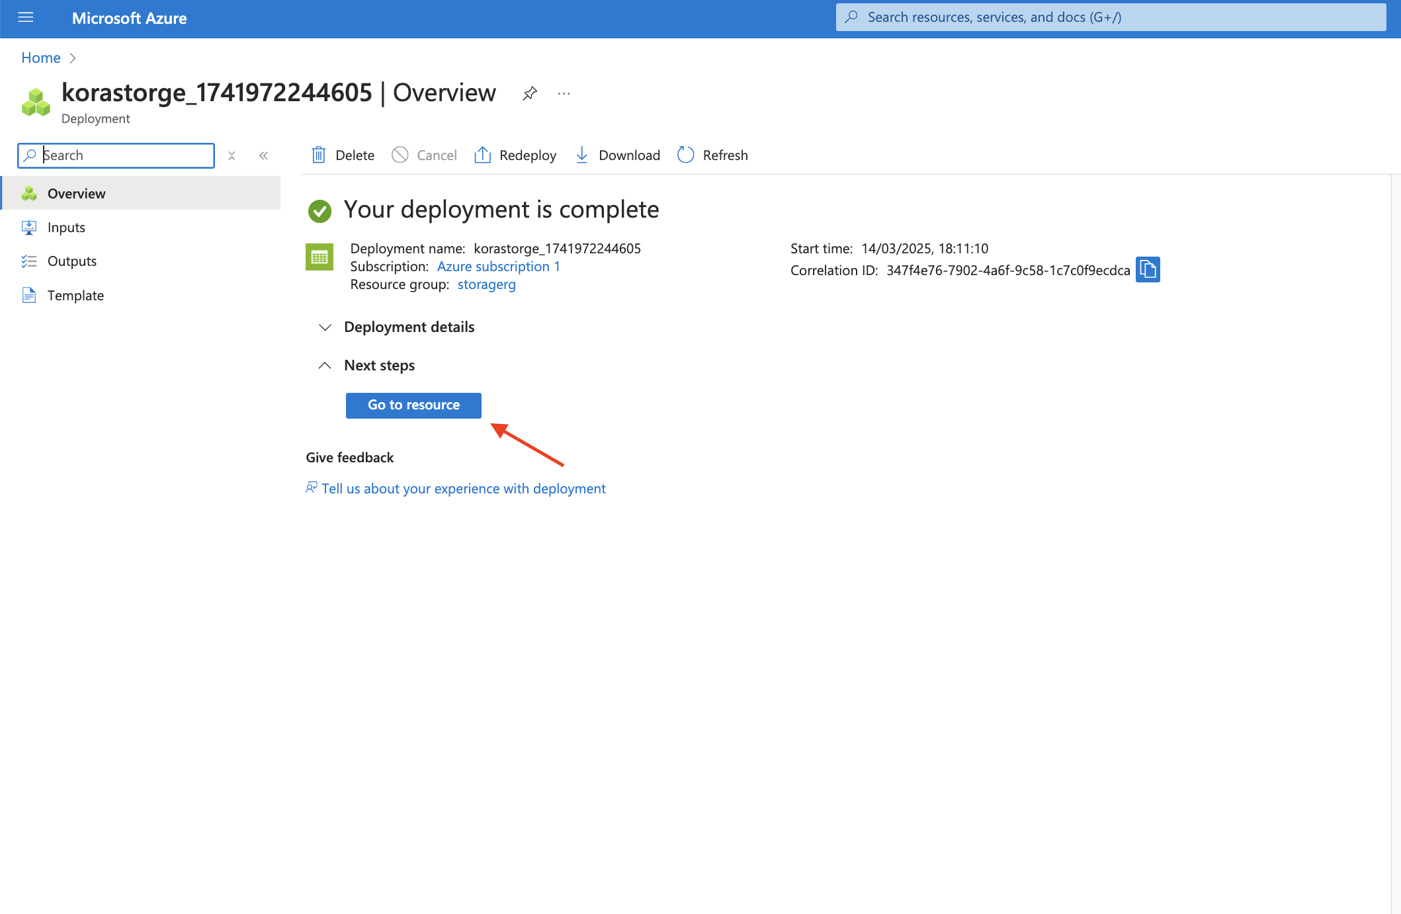Go to the Home breadcrumb

tap(41, 58)
